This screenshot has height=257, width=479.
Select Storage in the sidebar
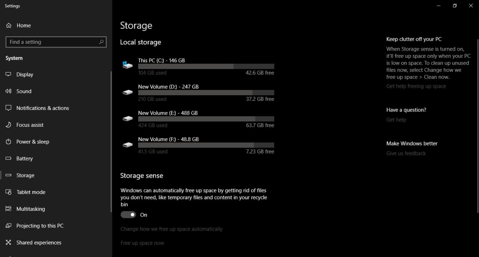(25, 175)
